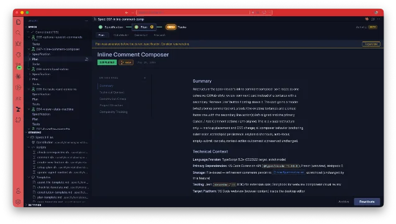This screenshot has height=224, width=396.
Task: Click the beaker icon of 007-inline-comment-composer
Action: click(33, 49)
